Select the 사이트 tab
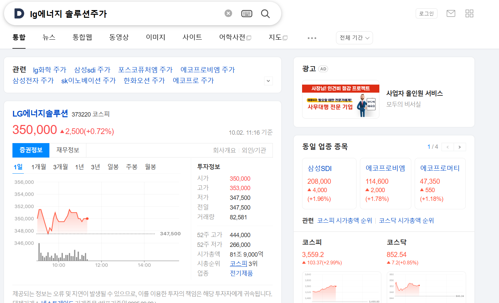 pos(192,37)
